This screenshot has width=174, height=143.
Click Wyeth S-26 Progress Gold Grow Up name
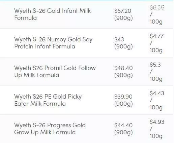point(50,129)
